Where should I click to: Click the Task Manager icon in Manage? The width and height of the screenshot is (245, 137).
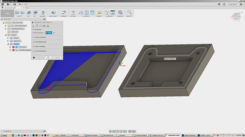(113, 13)
